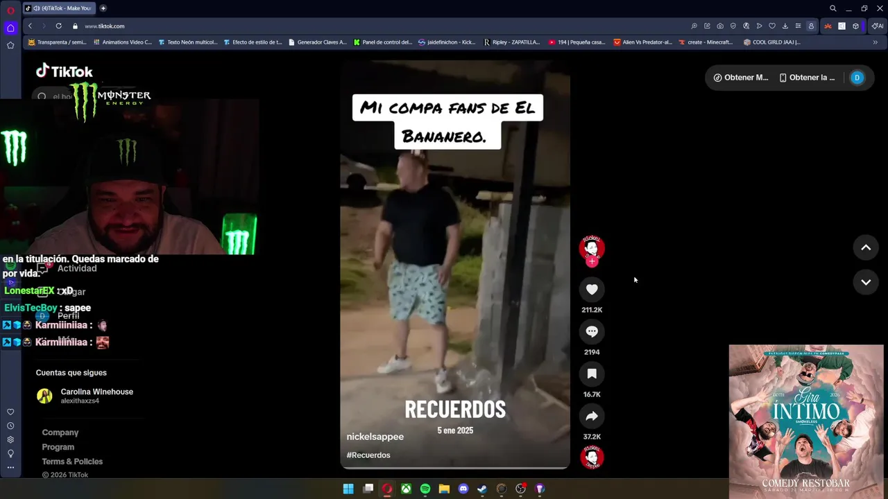Open the Opera flow send icon
The image size is (888, 499).
(759, 26)
